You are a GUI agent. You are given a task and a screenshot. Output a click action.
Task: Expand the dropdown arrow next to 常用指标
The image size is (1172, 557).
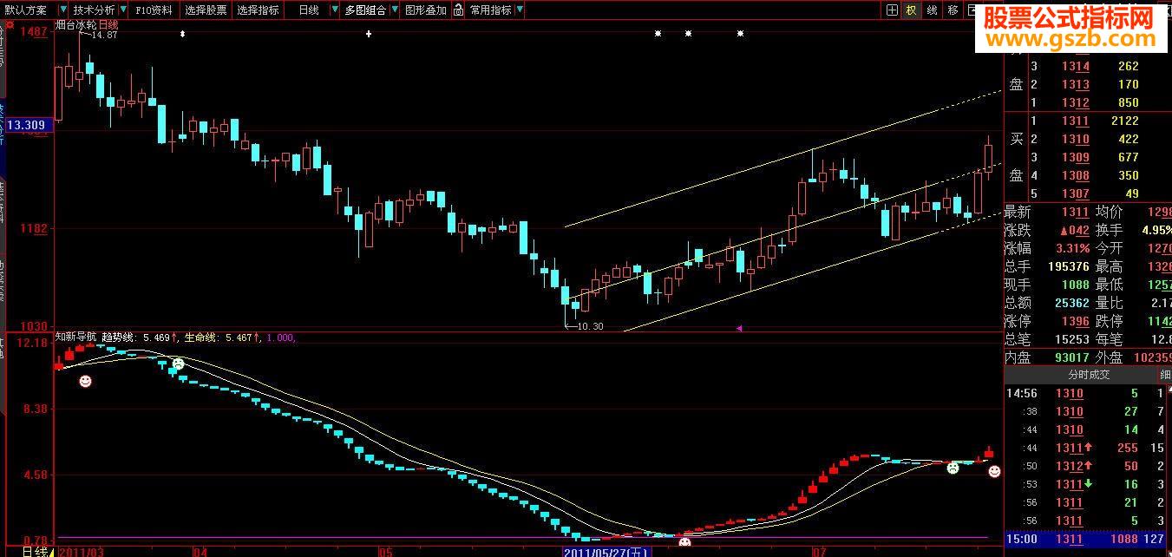[520, 10]
